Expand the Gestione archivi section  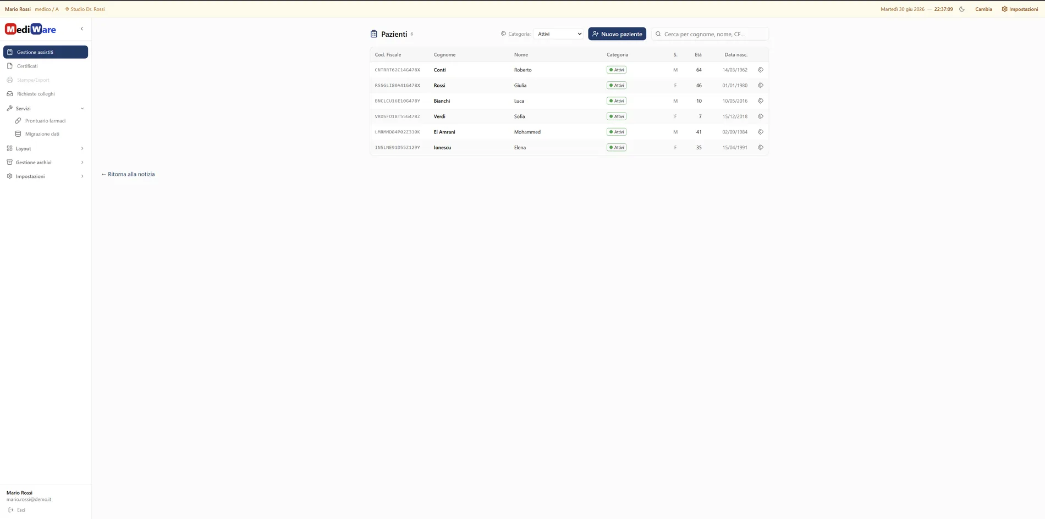[46, 163]
